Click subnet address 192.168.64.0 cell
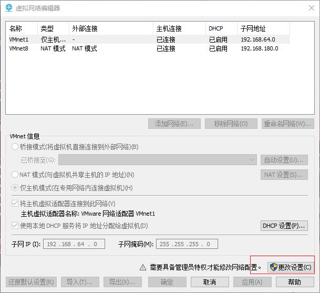Screen dimensions: 320x293 click(258, 39)
